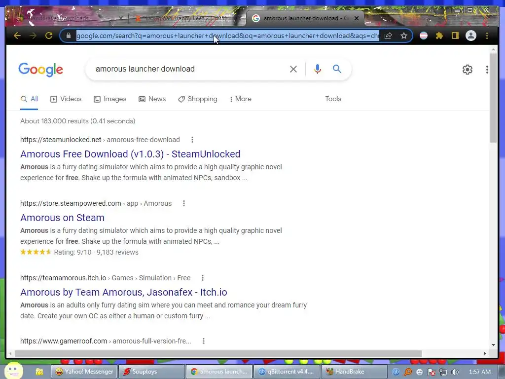
Task: Open options dots for teamamorous.itch.io result
Action: [203, 278]
